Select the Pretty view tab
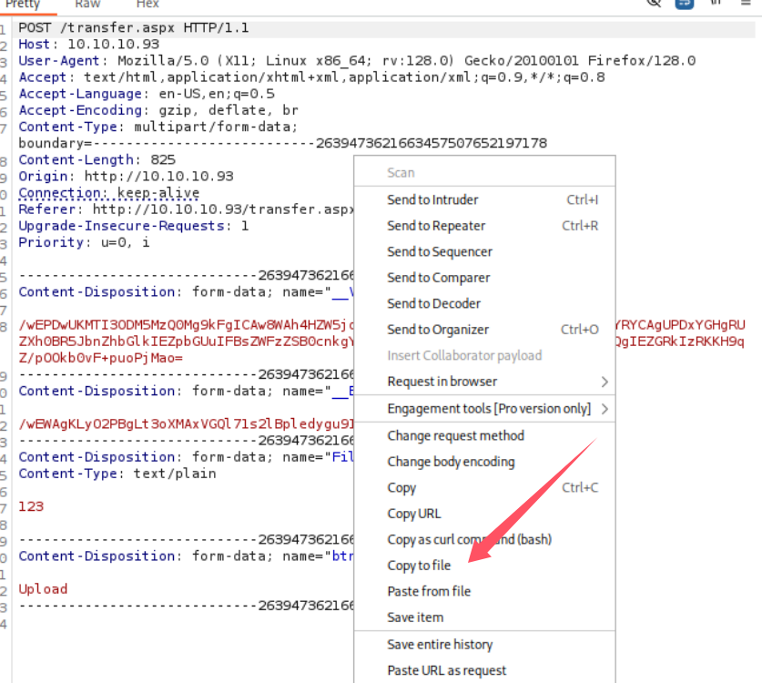The image size is (762, 683). (x=24, y=5)
